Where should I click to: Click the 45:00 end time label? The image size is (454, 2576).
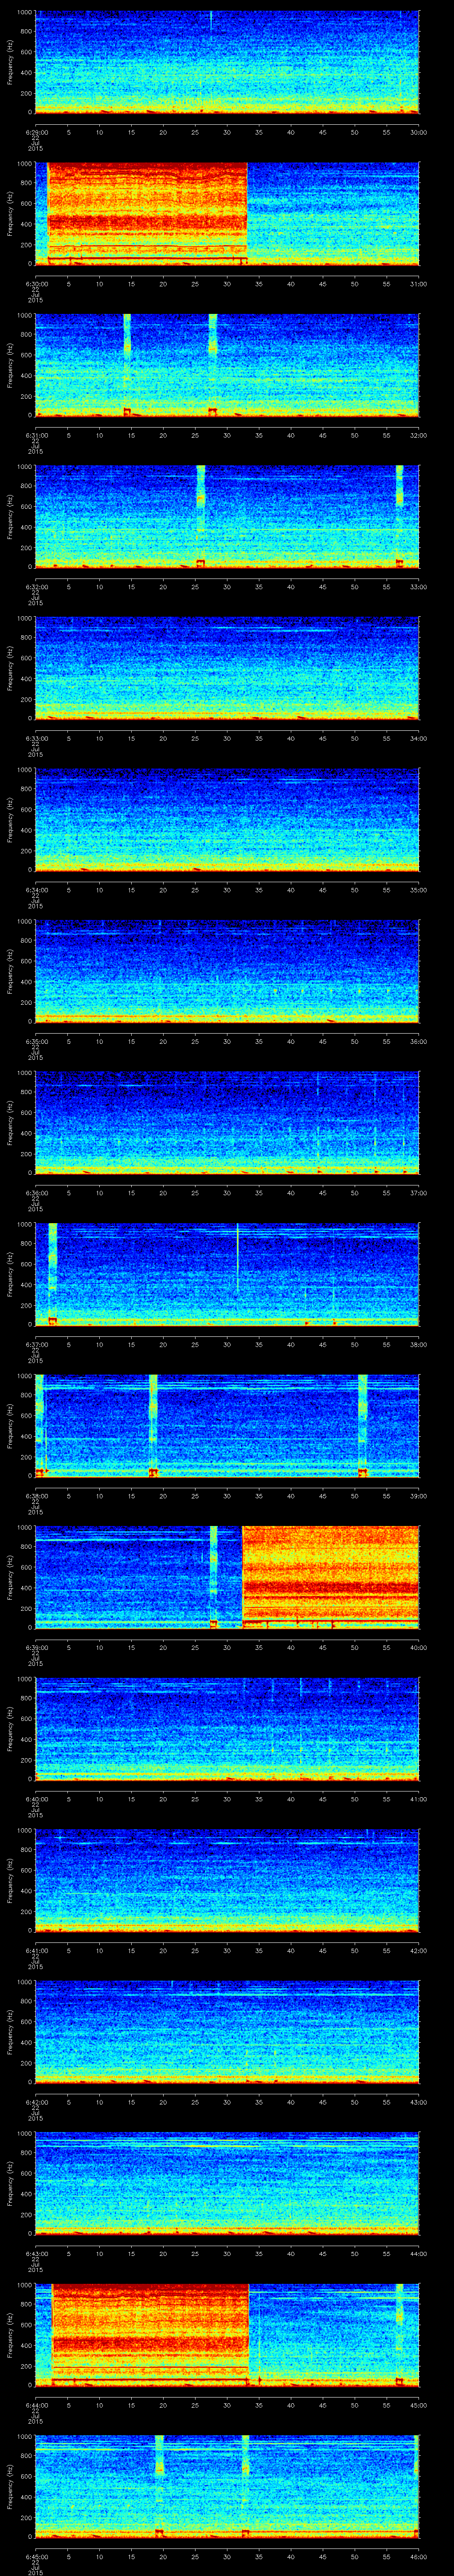point(418,2405)
